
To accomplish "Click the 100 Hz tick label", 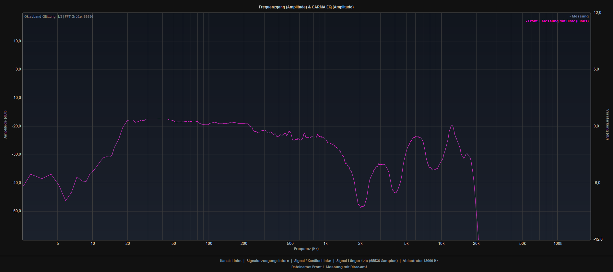I will pos(209,244).
